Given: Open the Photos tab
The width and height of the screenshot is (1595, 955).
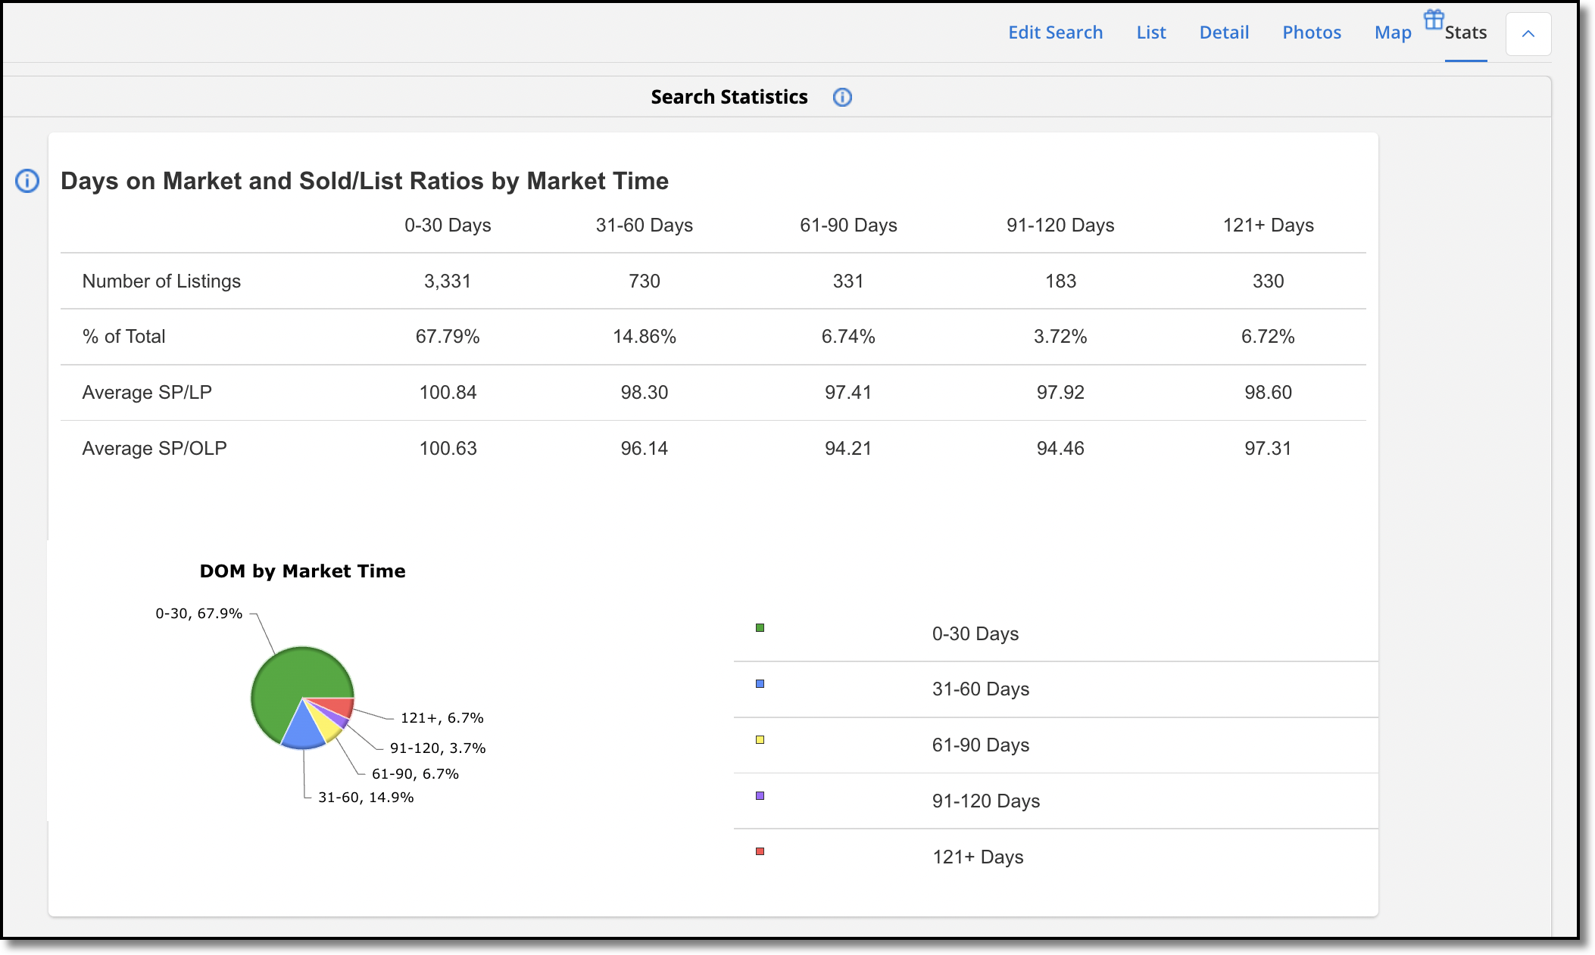Looking at the screenshot, I should coord(1312,33).
